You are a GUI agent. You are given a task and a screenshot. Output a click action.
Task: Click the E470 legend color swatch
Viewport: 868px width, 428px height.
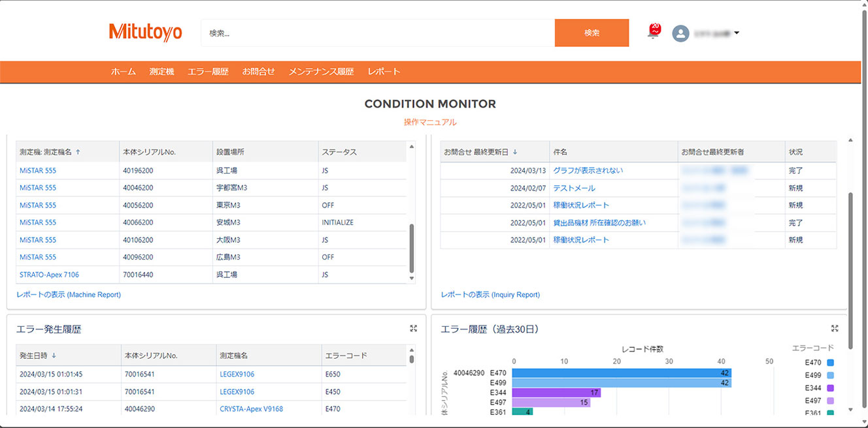point(830,363)
